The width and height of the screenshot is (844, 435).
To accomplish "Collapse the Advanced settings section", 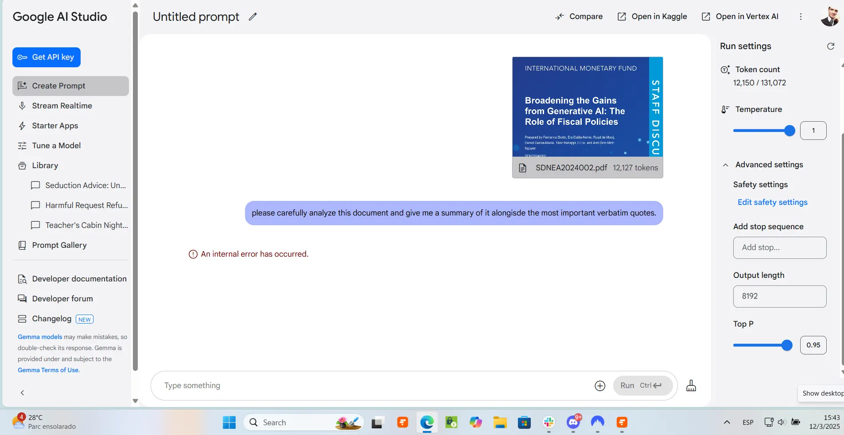I will pos(725,165).
